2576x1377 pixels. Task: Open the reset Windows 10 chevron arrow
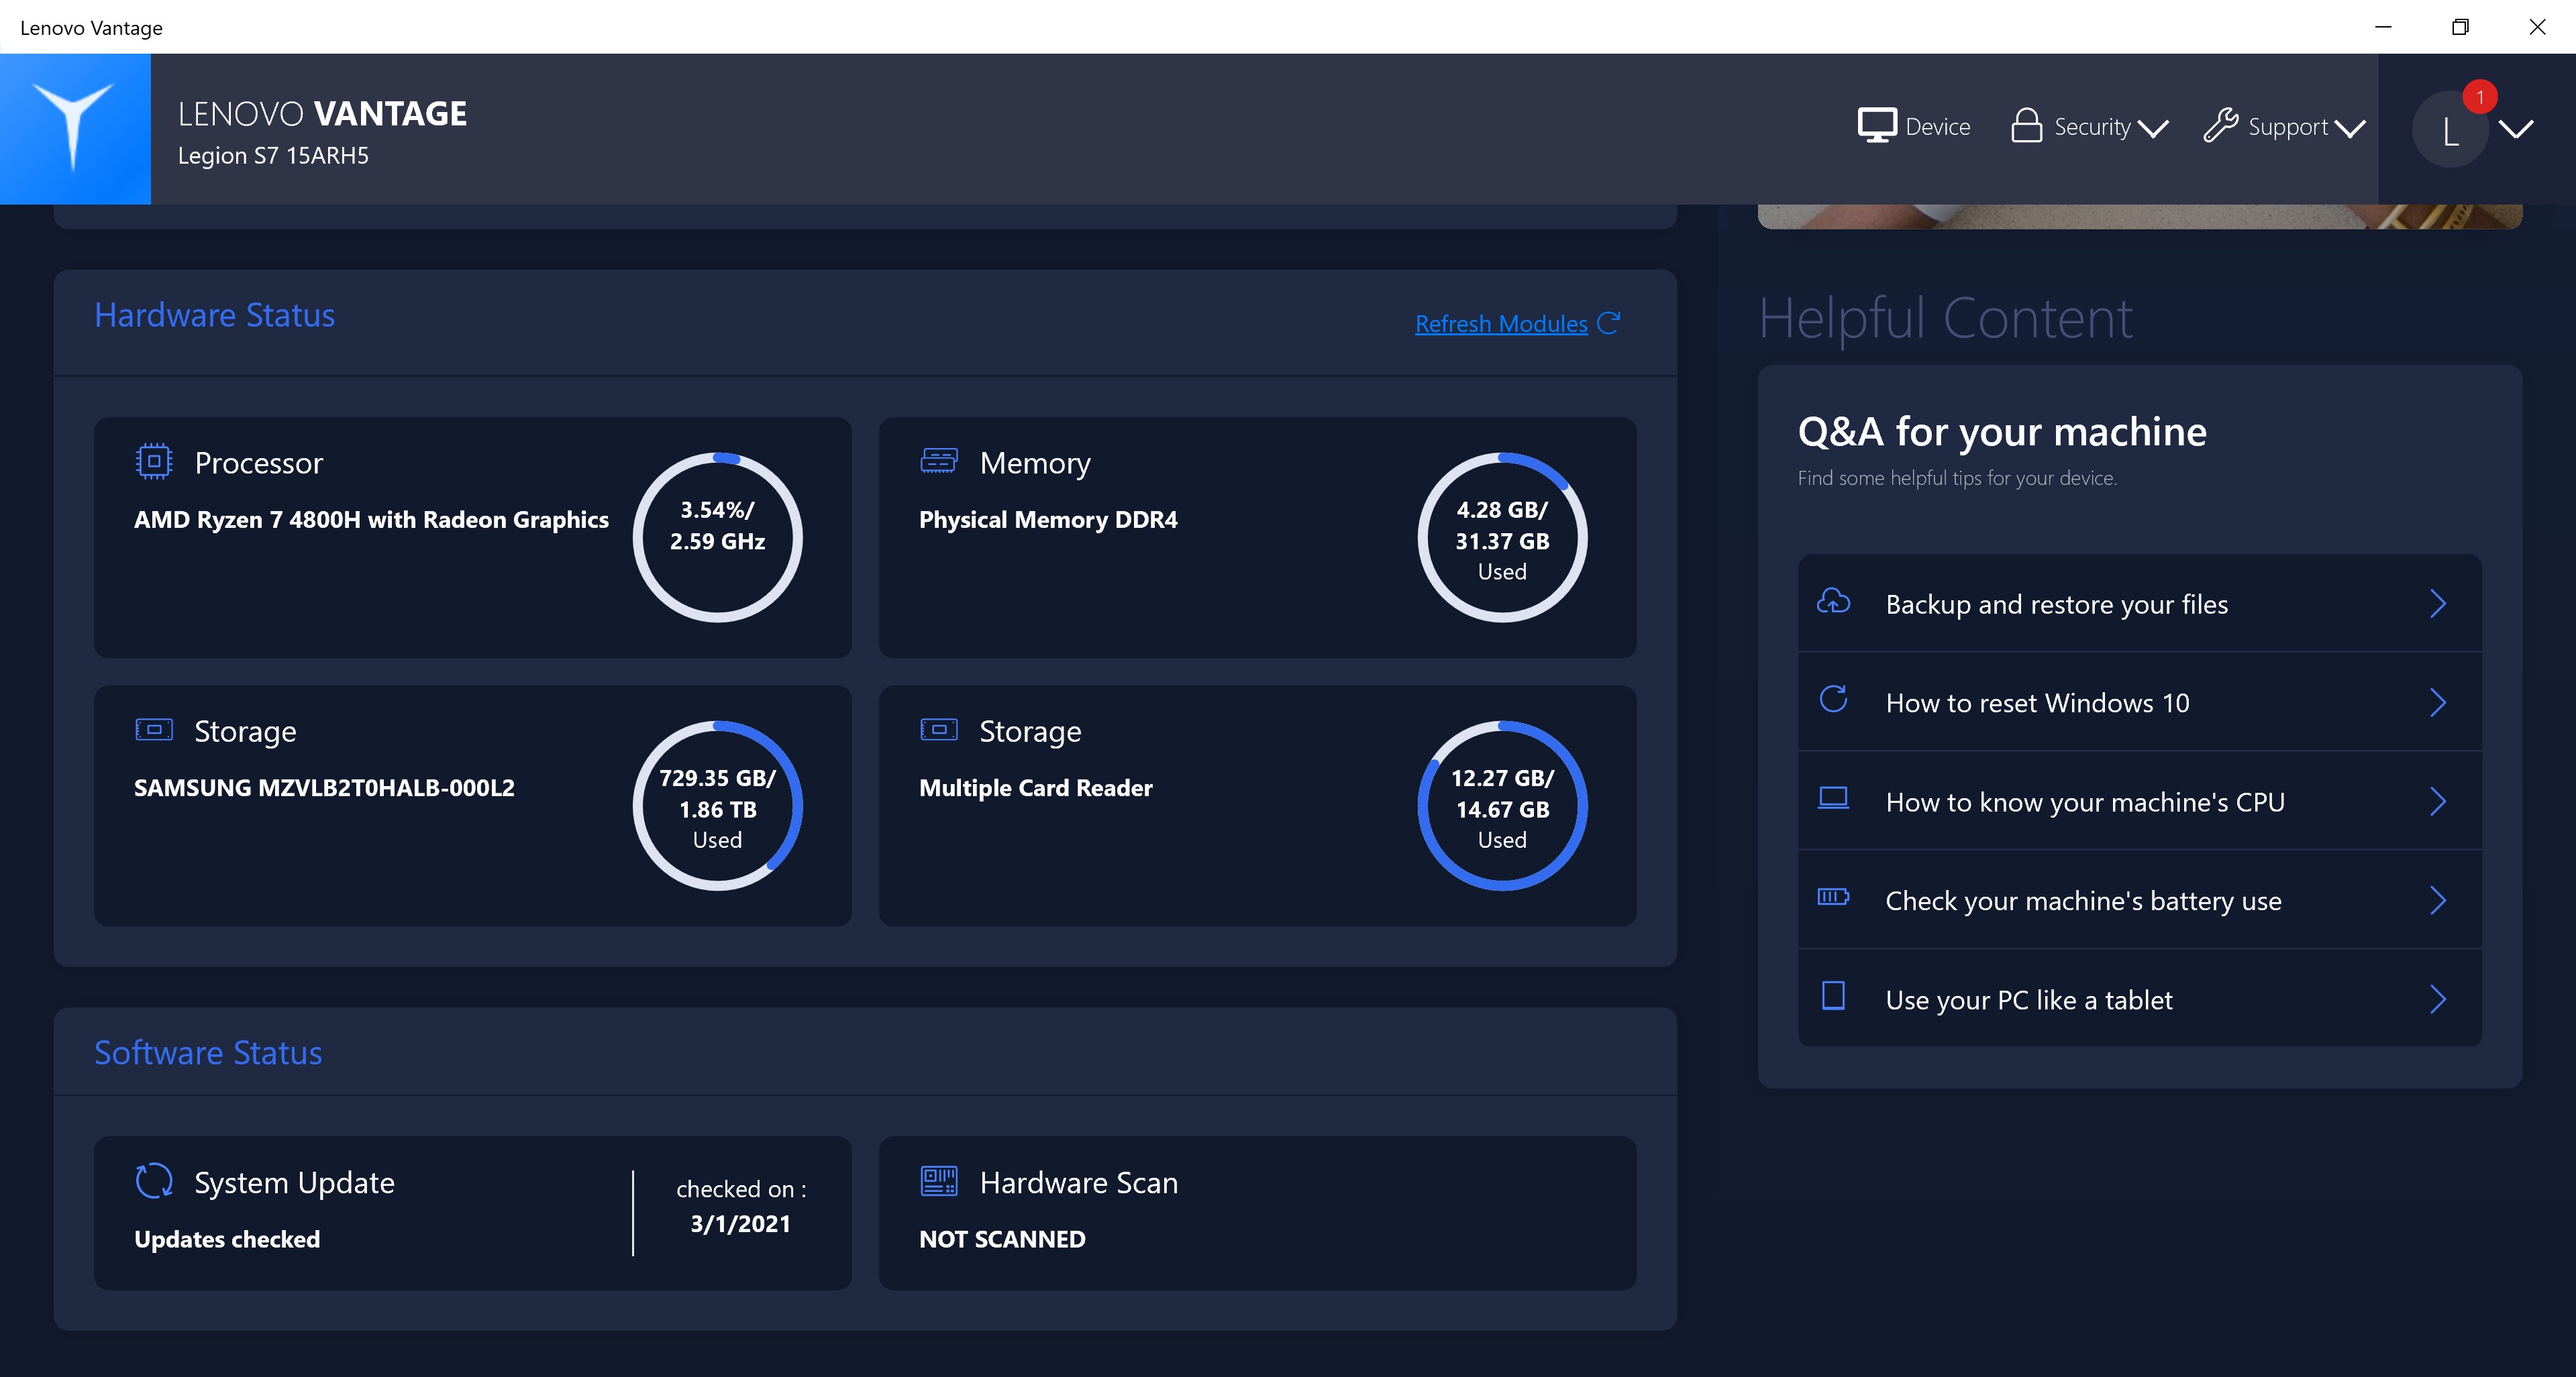pos(2438,702)
